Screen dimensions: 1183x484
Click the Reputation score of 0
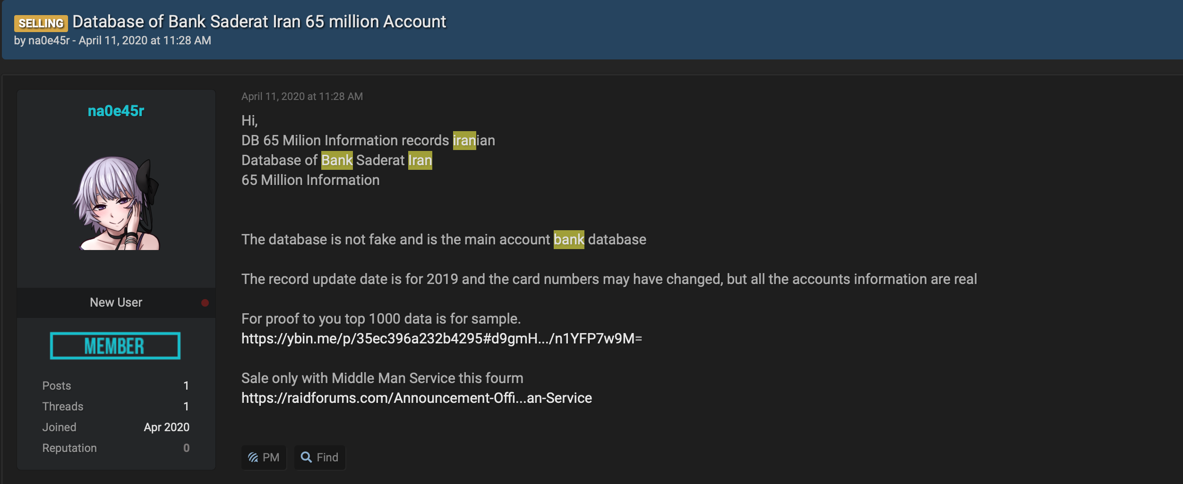[x=186, y=448]
